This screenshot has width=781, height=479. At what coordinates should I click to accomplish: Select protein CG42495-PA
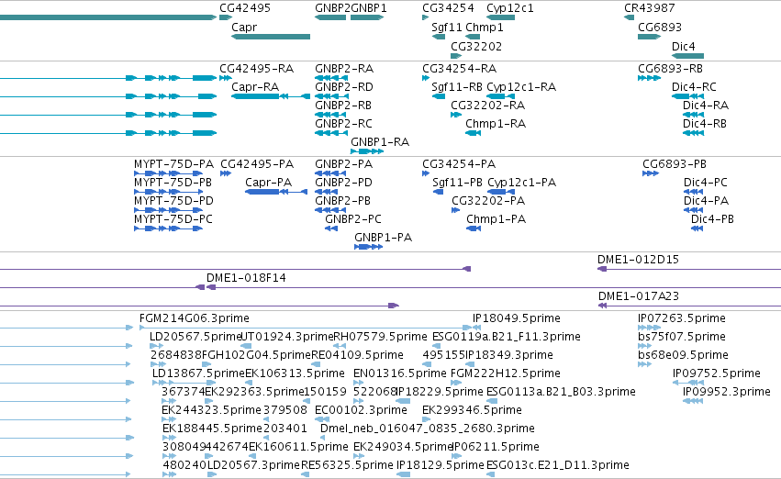[x=257, y=164]
